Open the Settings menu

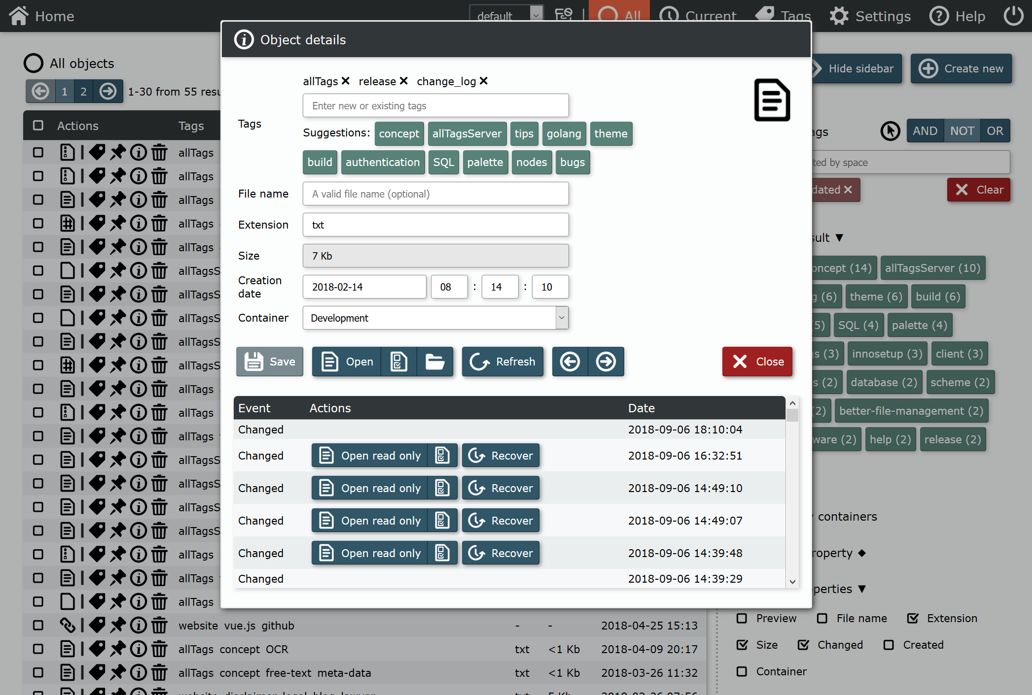(x=870, y=16)
